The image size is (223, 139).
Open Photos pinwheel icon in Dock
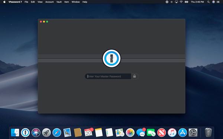click(130, 132)
